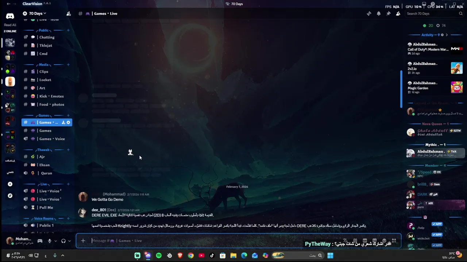Open 2v2.io activity thumbnail

(456, 68)
